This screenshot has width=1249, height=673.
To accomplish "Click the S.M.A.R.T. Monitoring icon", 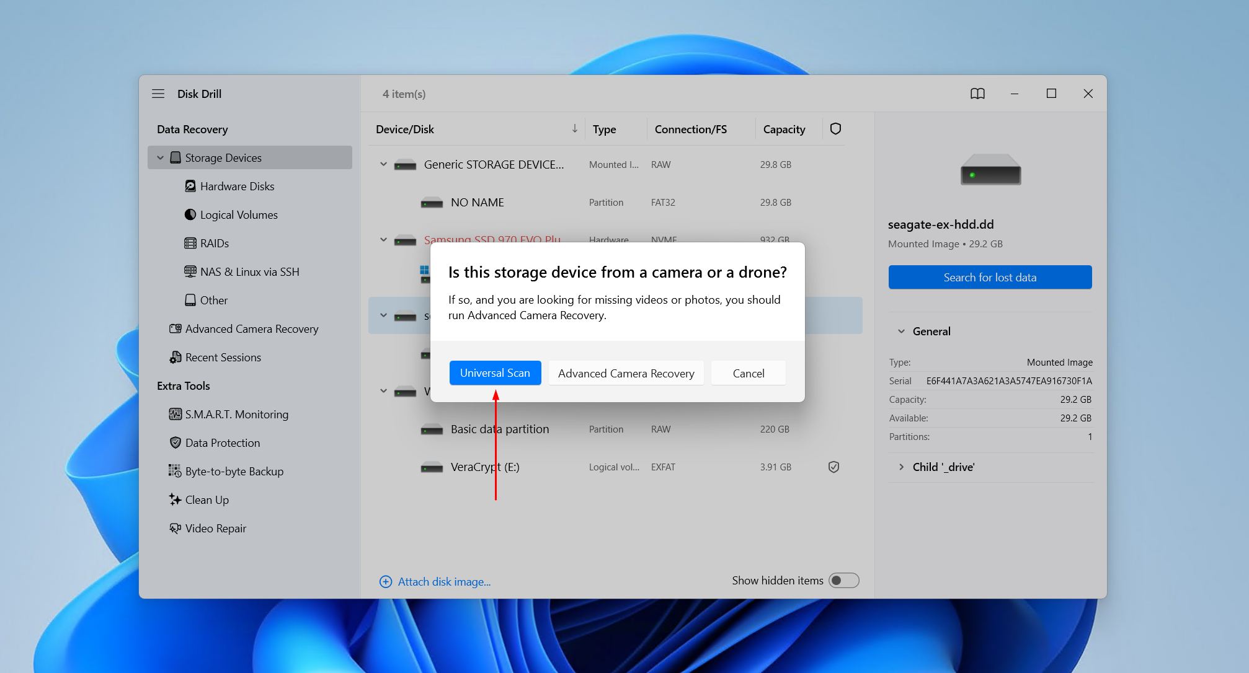I will 176,414.
